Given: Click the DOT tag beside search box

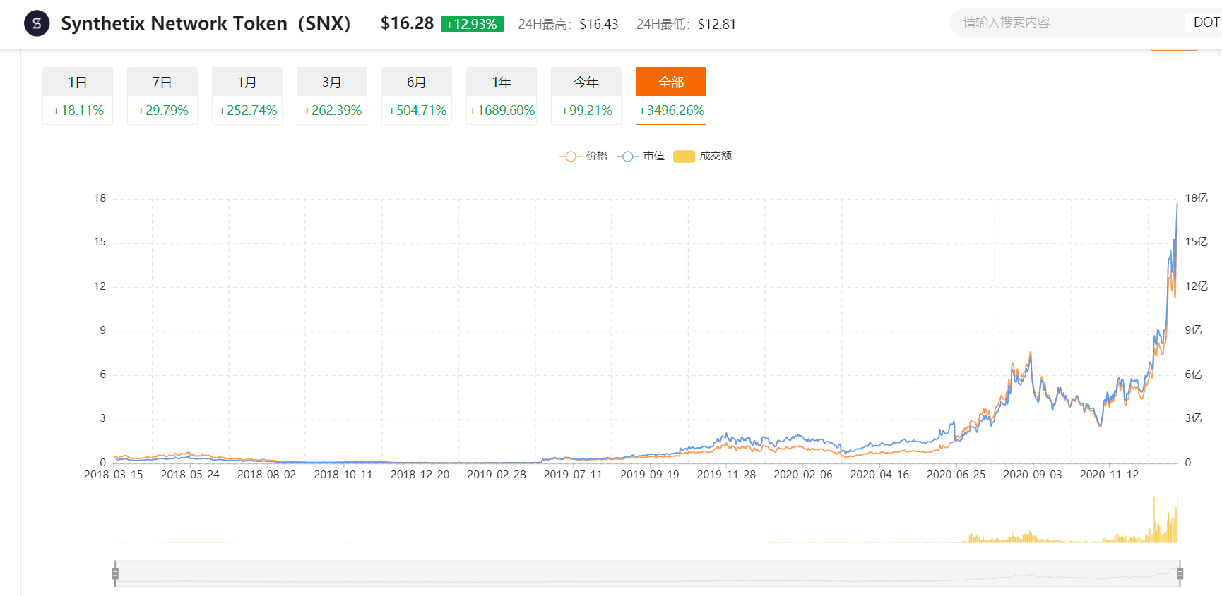Looking at the screenshot, I should (1205, 23).
